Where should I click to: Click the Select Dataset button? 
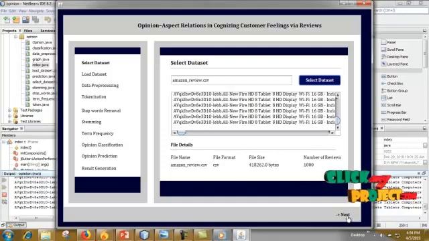click(320, 80)
